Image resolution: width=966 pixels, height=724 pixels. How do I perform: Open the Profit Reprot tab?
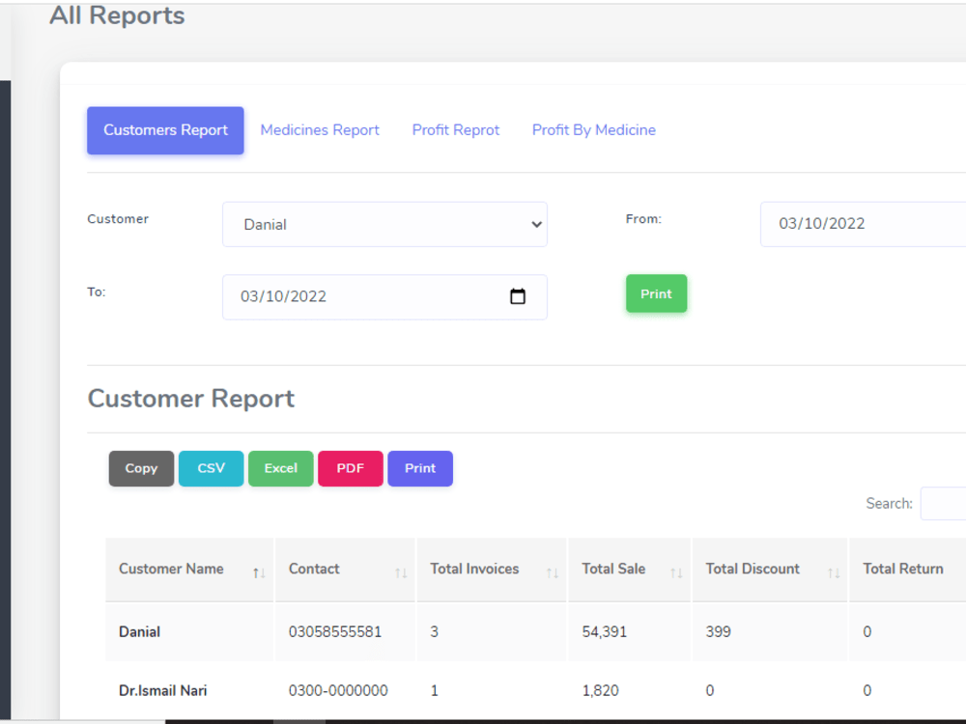pyautogui.click(x=455, y=130)
